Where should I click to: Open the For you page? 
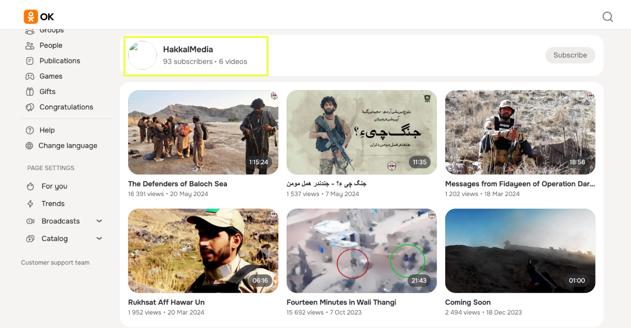pos(54,186)
